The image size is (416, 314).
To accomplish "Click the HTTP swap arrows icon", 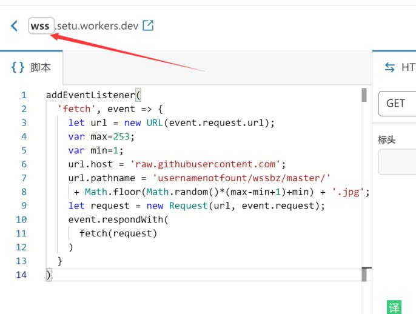I will point(390,67).
